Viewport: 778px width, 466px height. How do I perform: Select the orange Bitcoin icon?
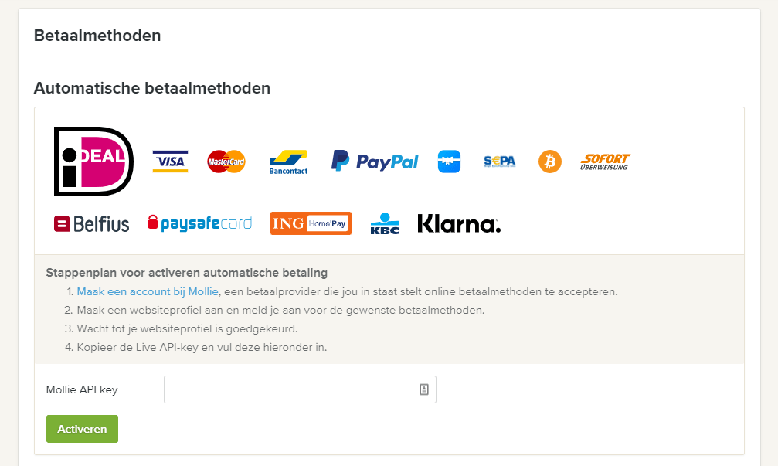coord(550,162)
